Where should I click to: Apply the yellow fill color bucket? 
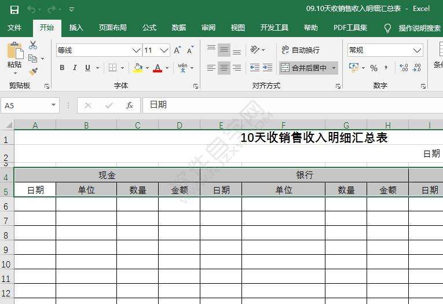point(138,68)
